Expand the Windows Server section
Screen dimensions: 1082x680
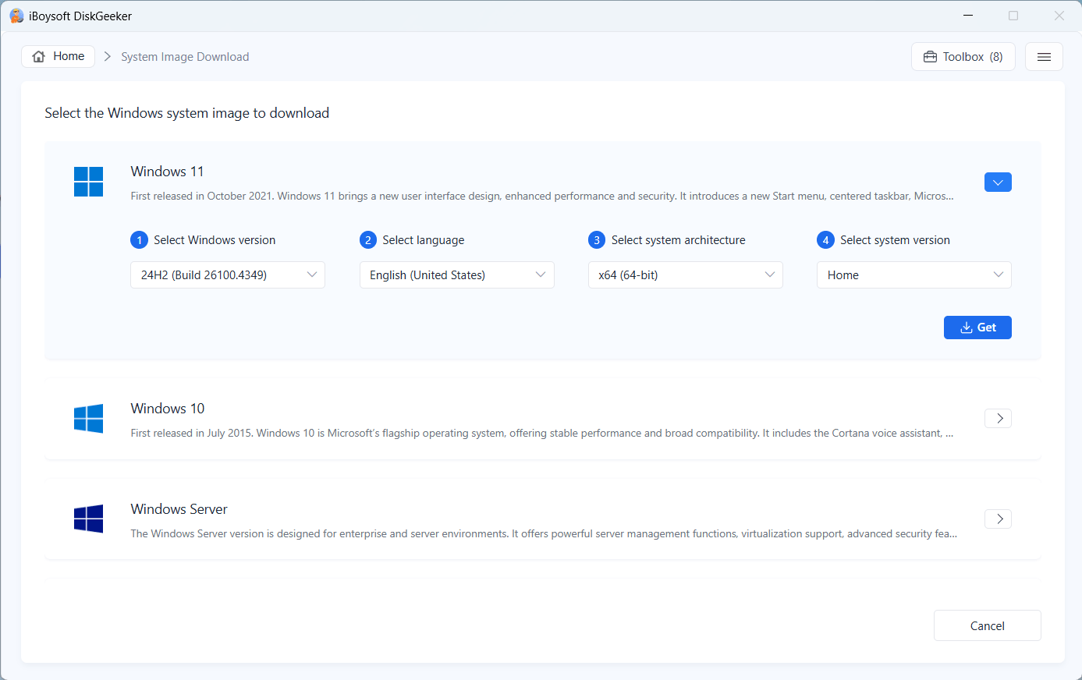click(x=998, y=519)
